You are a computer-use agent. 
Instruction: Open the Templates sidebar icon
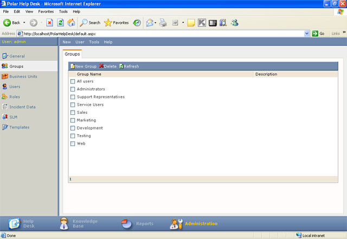pos(5,127)
